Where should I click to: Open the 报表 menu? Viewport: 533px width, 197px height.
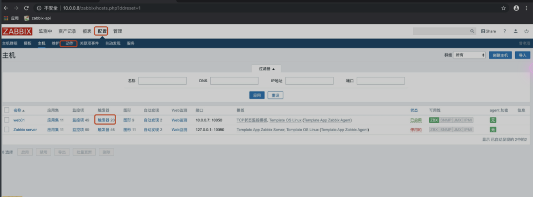click(x=87, y=31)
